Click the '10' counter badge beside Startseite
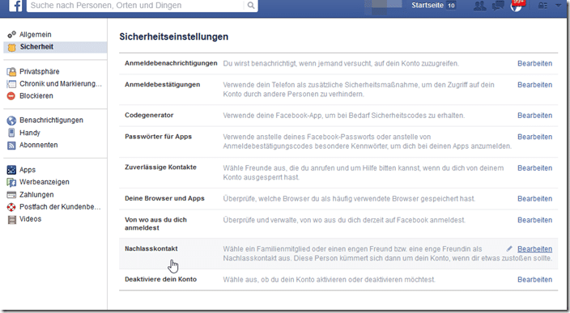The height and width of the screenshot is (313, 570). 451,6
